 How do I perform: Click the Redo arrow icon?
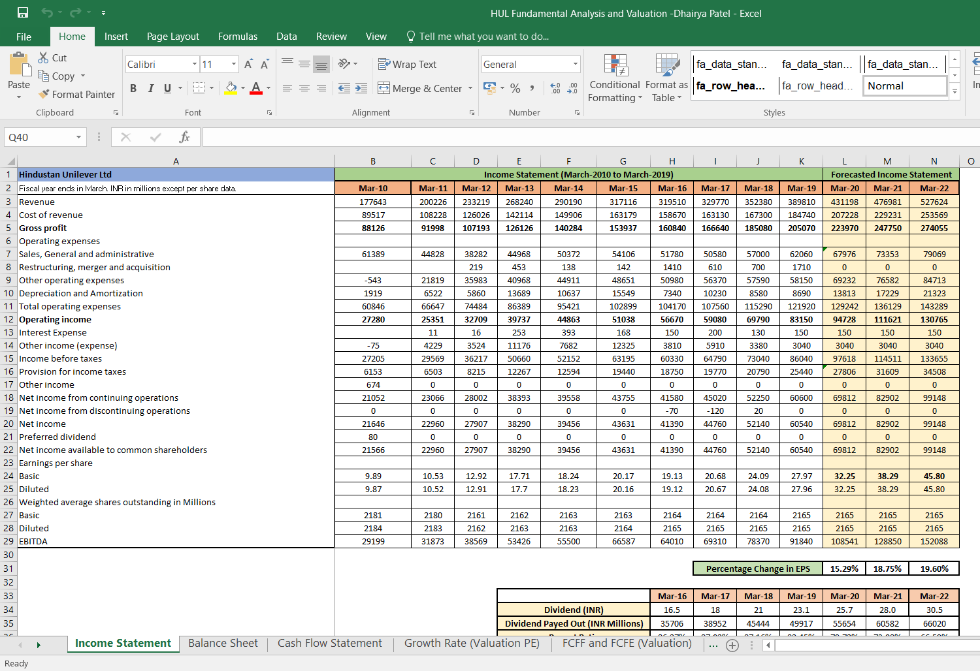pos(75,12)
